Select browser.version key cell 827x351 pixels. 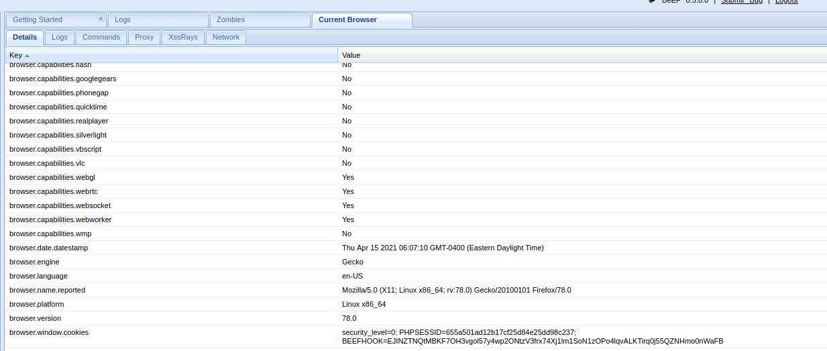click(35, 318)
